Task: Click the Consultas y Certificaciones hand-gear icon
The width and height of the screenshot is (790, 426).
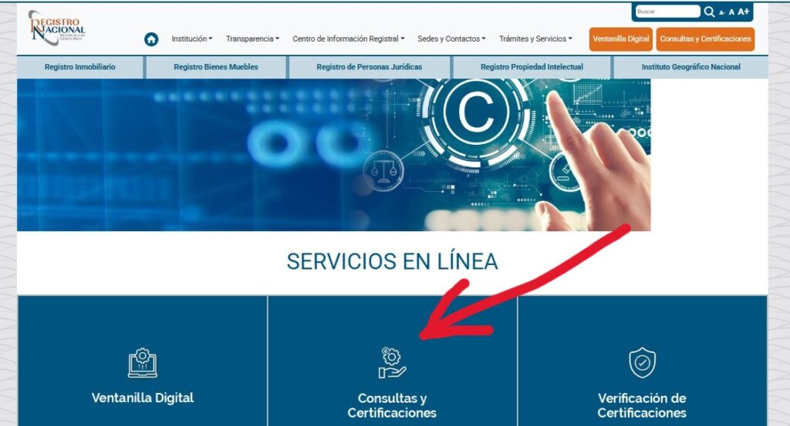Action: coord(392,363)
